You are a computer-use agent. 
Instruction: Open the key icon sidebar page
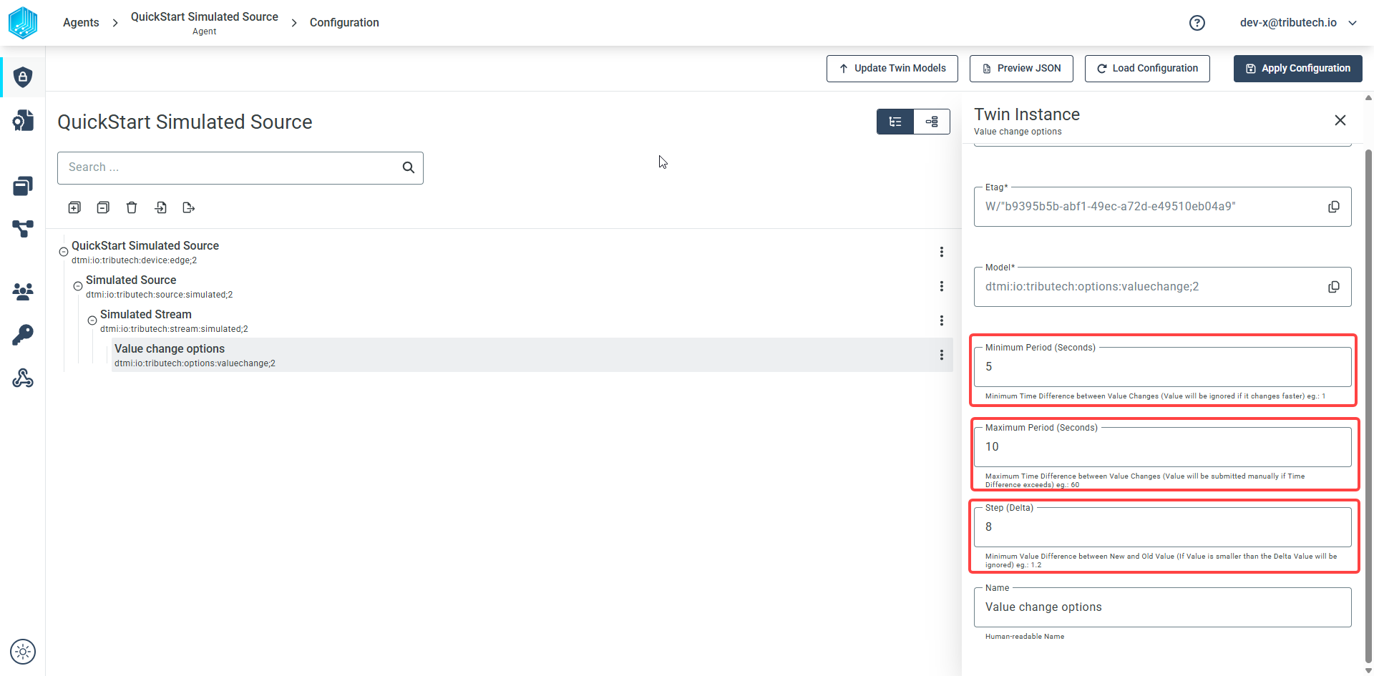coord(23,335)
